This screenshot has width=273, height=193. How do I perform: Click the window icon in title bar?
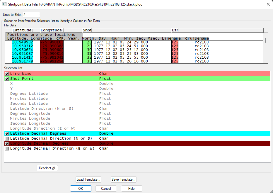4,4
